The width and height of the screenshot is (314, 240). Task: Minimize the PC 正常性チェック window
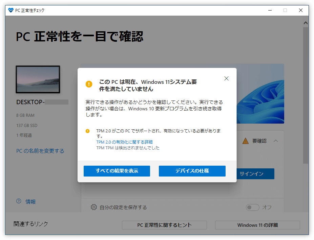[x=270, y=10]
